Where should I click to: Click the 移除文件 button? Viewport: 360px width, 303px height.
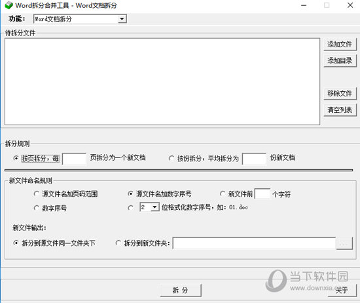point(340,93)
